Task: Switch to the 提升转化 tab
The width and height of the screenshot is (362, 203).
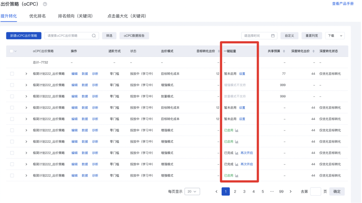Action: pos(9,16)
